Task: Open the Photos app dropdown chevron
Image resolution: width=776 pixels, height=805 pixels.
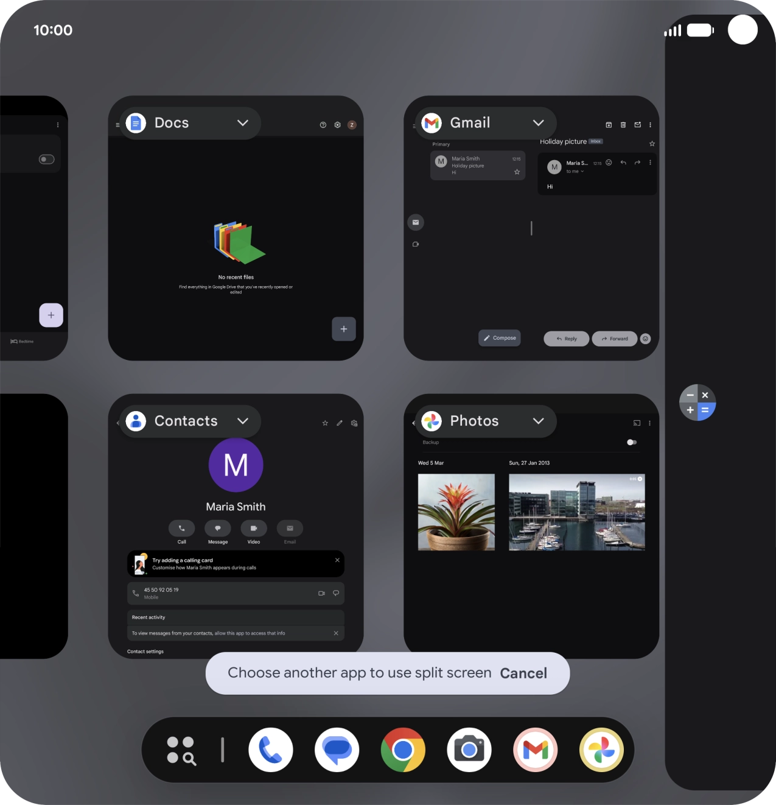Action: pyautogui.click(x=539, y=421)
